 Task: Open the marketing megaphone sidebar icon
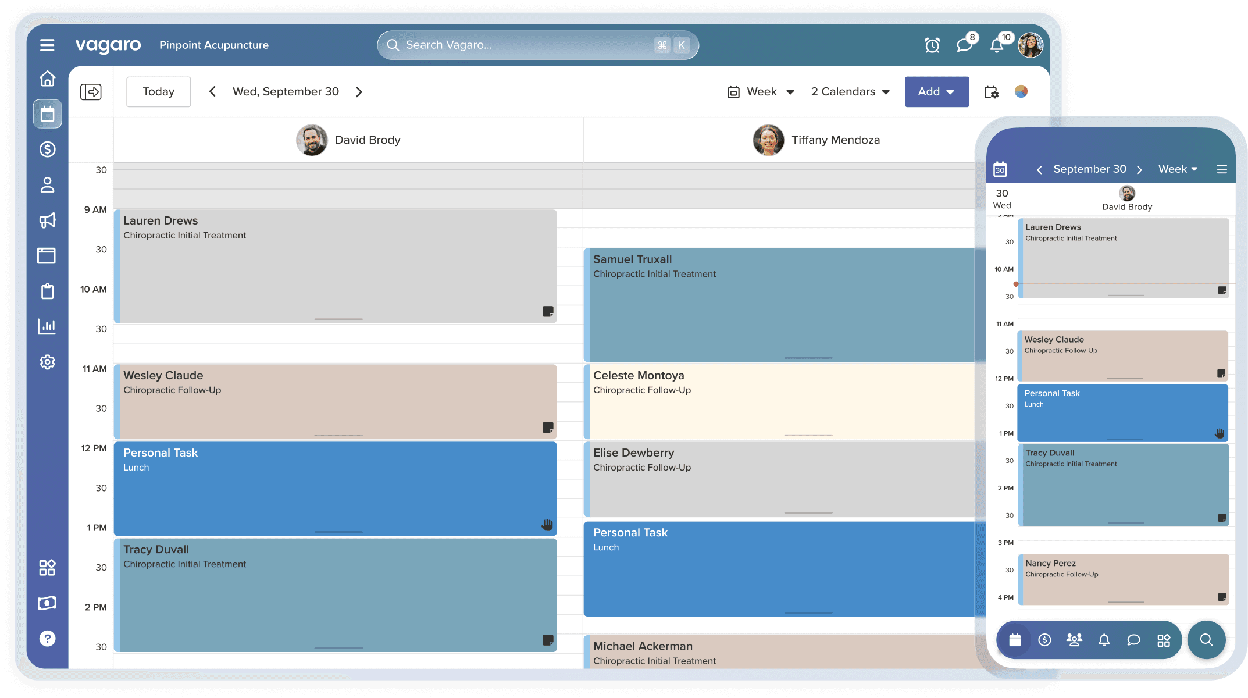coord(47,220)
